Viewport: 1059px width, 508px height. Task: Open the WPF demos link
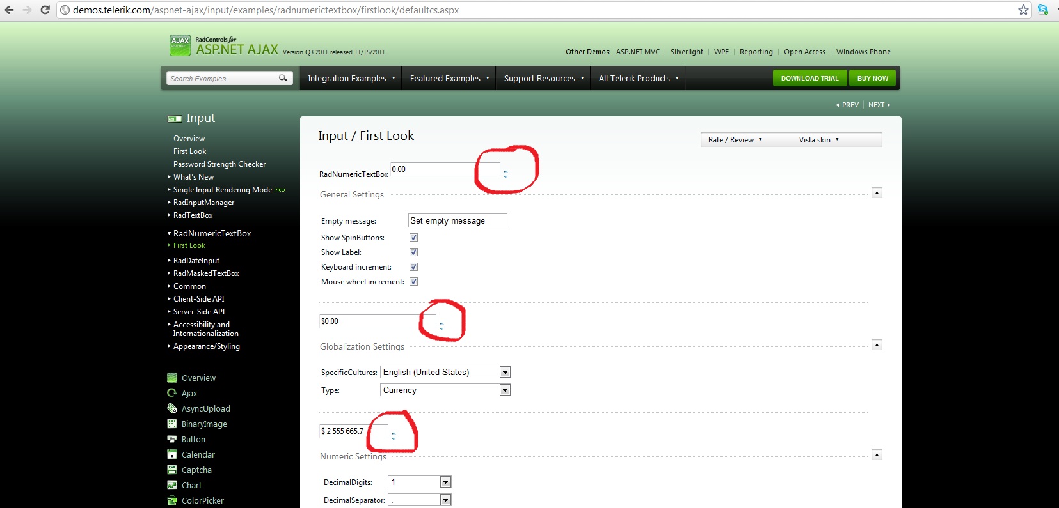[721, 52]
